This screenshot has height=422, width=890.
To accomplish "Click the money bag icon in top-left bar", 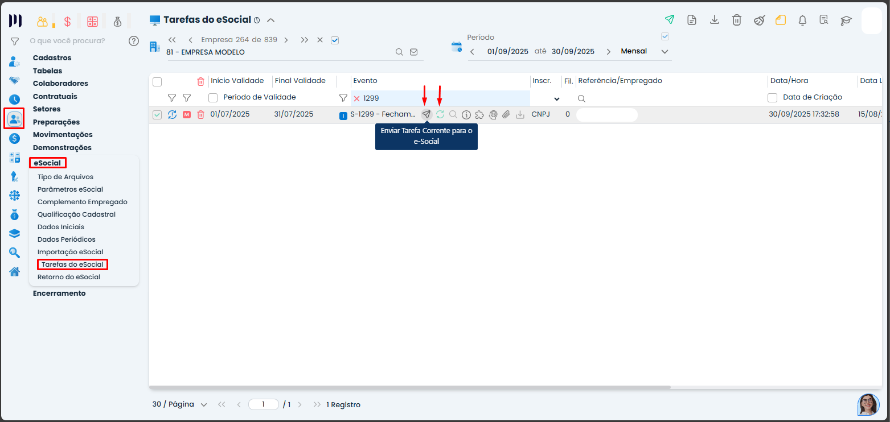I will pos(117,22).
